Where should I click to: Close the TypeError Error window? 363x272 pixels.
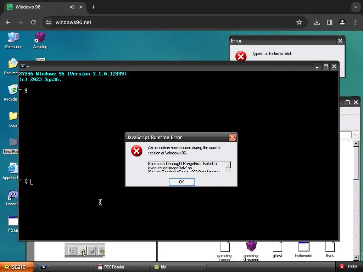coord(340,41)
